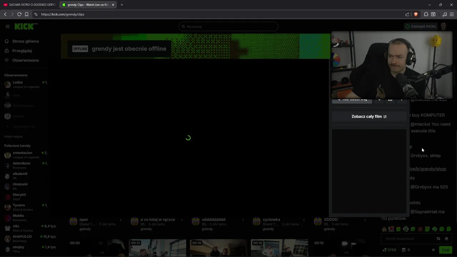Viewport: 457px width, 257px height.
Task: Close the grendy Clips tab
Action: (113, 5)
